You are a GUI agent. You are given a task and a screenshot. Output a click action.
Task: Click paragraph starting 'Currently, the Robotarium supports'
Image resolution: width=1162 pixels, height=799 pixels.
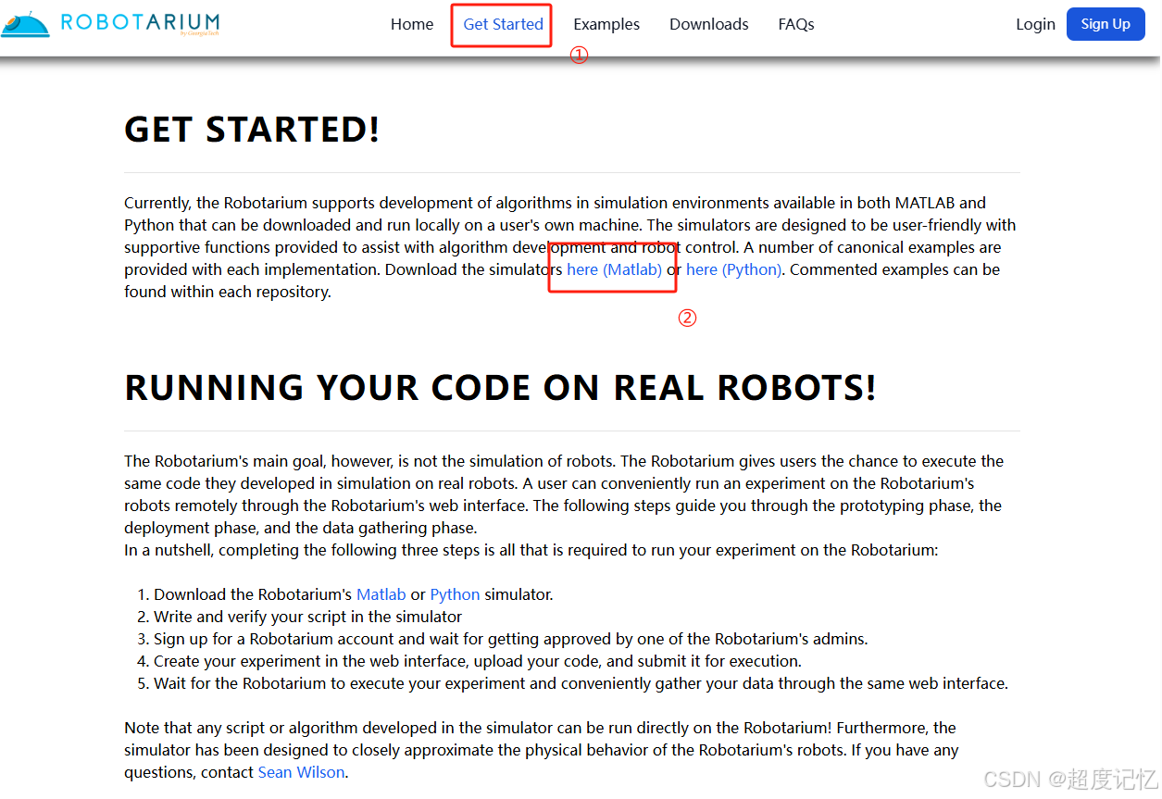click(x=571, y=247)
